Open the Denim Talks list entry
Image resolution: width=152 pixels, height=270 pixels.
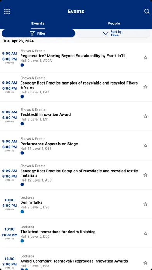[x=76, y=204]
